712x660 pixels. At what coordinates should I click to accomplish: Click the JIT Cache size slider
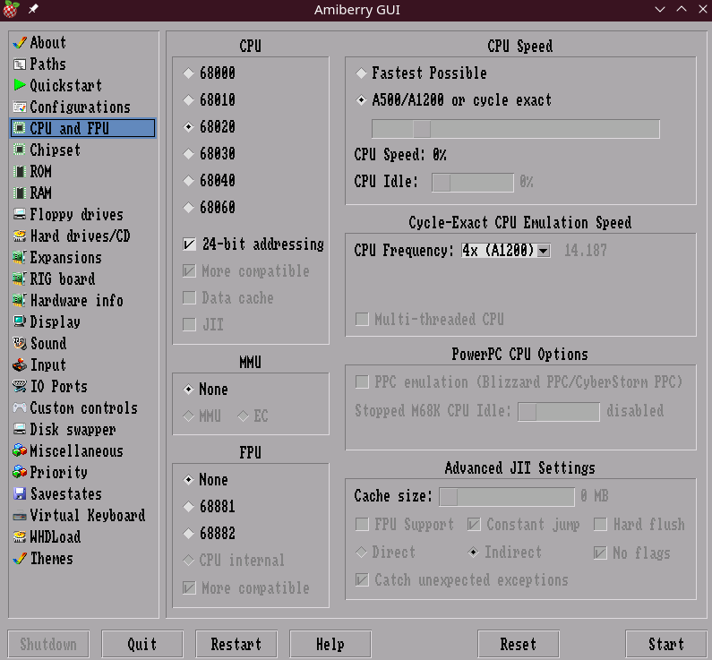click(x=507, y=497)
